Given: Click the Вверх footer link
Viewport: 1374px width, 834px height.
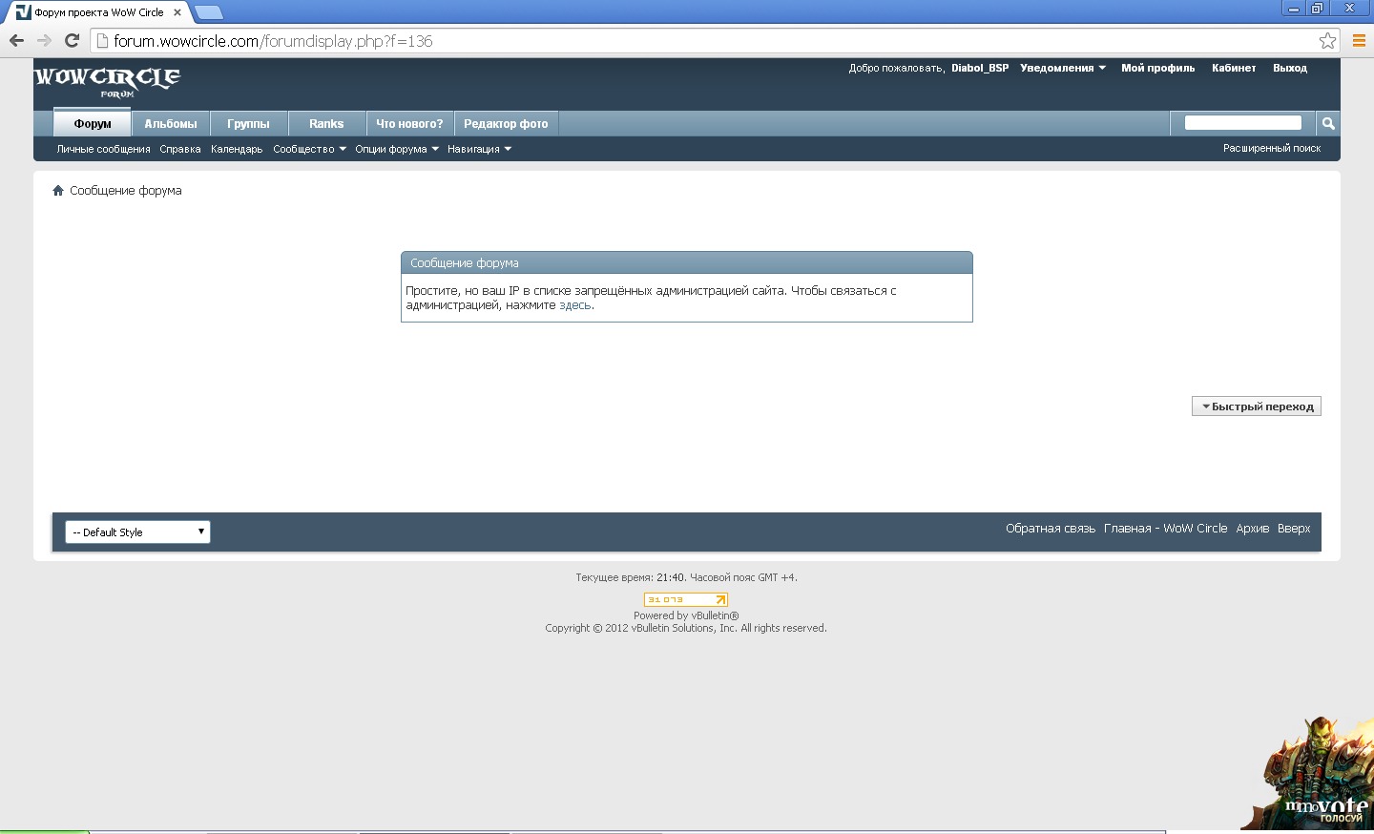Looking at the screenshot, I should coord(1294,528).
